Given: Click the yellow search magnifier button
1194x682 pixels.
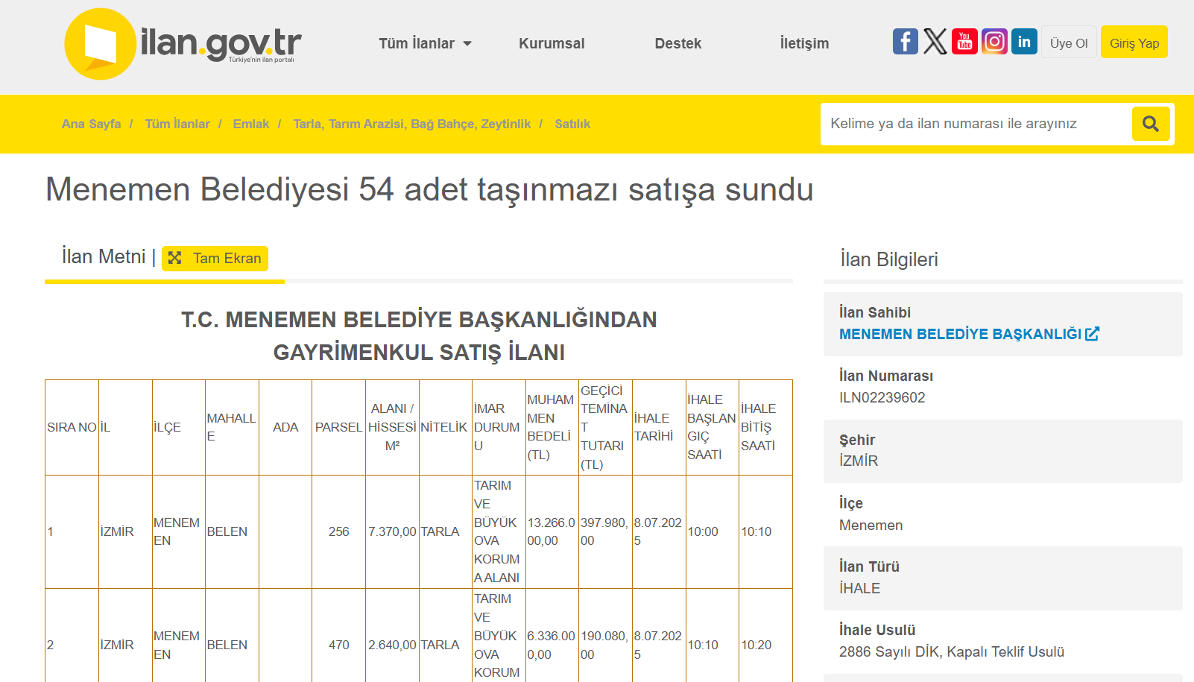Looking at the screenshot, I should 1150,124.
